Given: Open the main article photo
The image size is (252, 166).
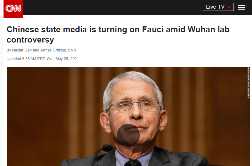Looking at the screenshot, I should (x=128, y=116).
